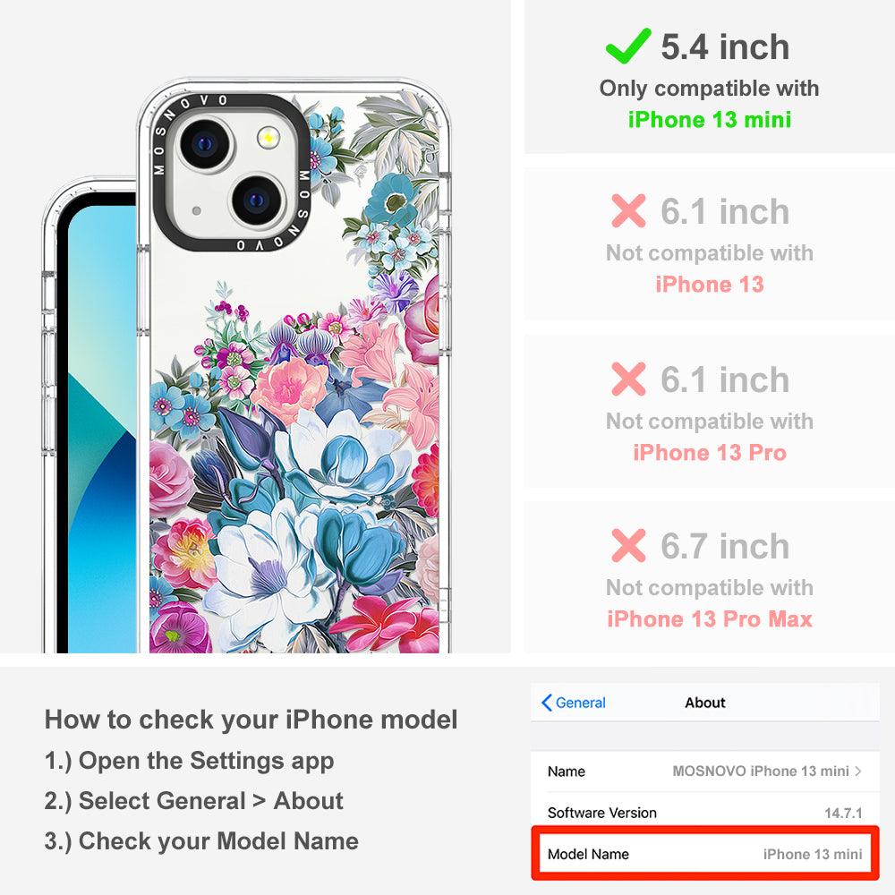This screenshot has height=895, width=895.
Task: Select the Model Name row
Action: 705,854
